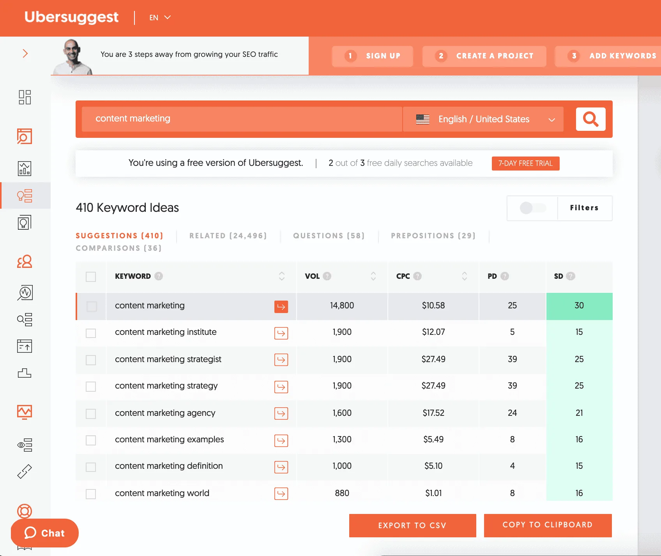Select the Keyword Ideas lightbulb sidebar icon
661x556 pixels.
[25, 195]
